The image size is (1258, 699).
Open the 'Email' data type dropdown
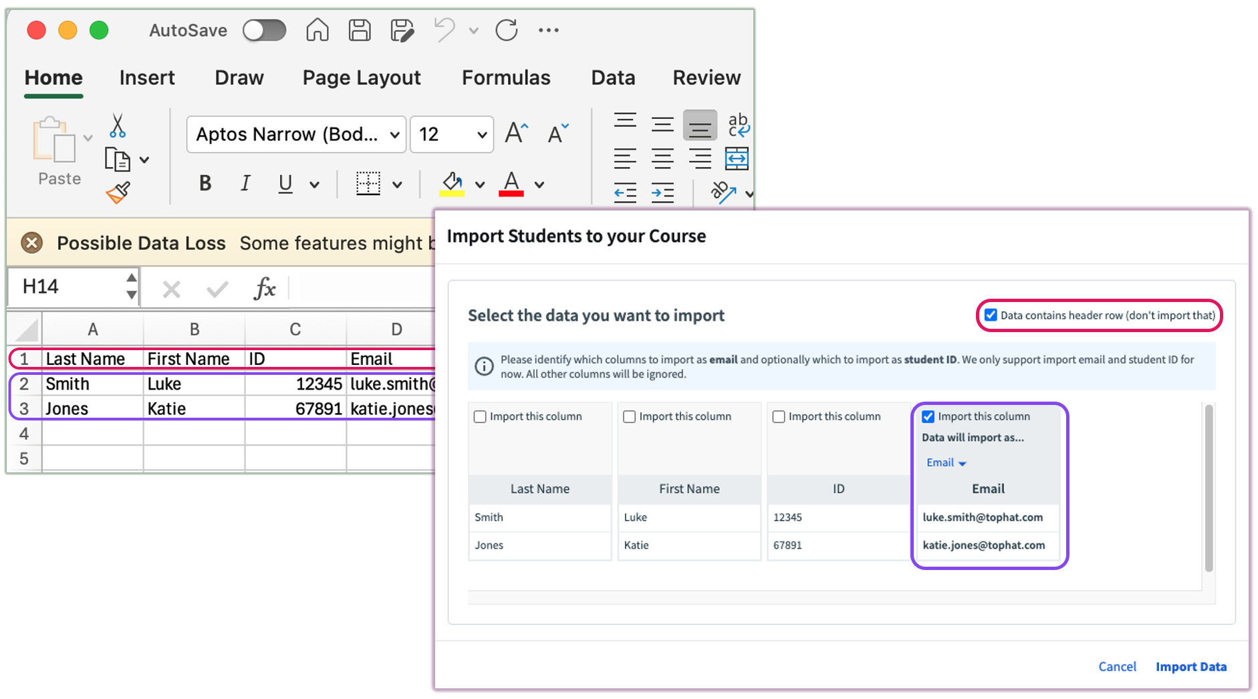(945, 462)
